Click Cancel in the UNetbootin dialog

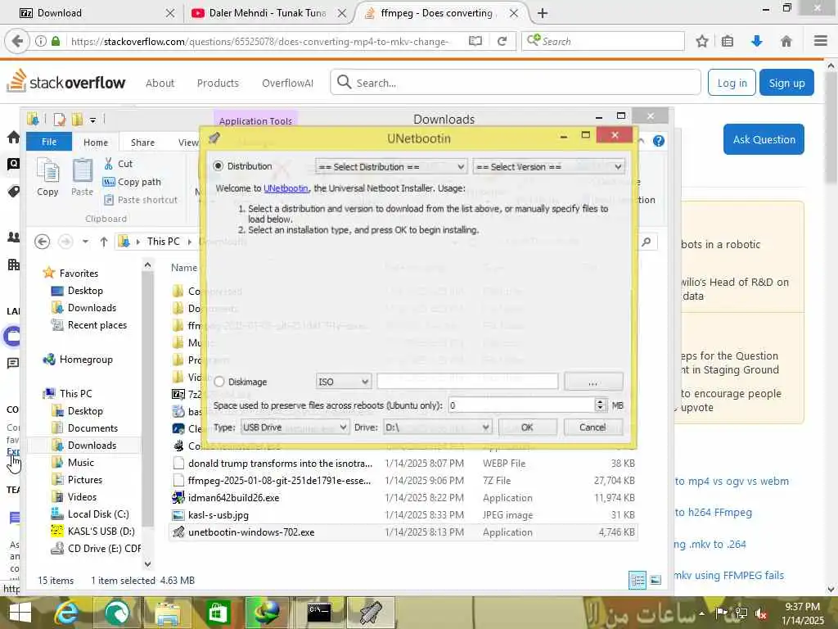click(592, 428)
